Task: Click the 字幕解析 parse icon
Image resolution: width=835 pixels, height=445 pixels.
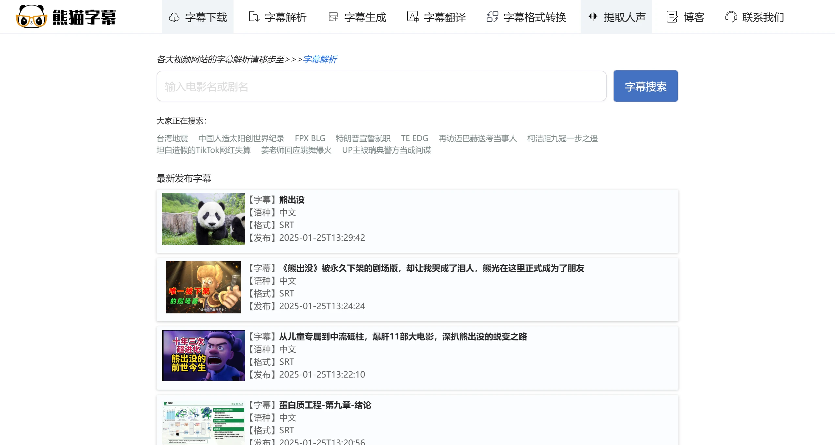Action: pos(254,17)
